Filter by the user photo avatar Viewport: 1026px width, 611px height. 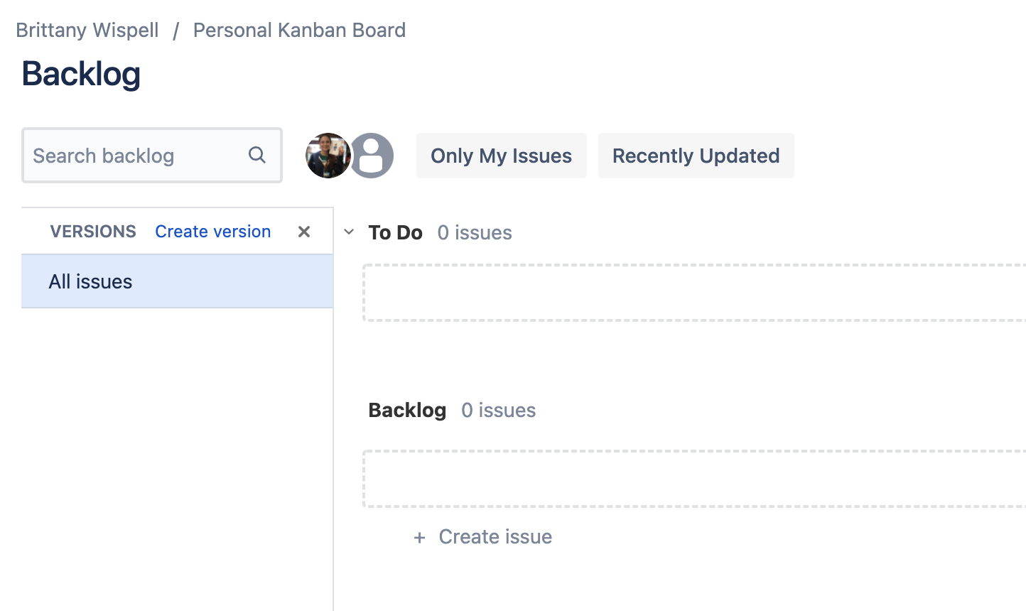pyautogui.click(x=327, y=156)
